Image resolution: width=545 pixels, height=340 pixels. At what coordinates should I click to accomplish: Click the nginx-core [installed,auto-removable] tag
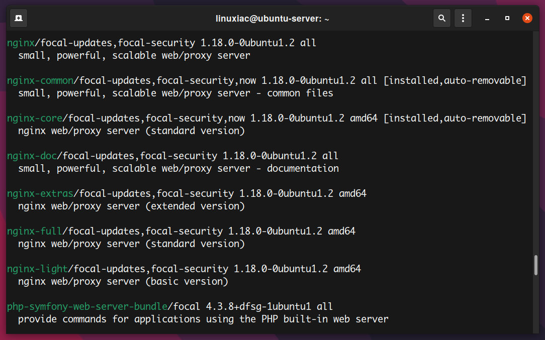pyautogui.click(x=455, y=119)
